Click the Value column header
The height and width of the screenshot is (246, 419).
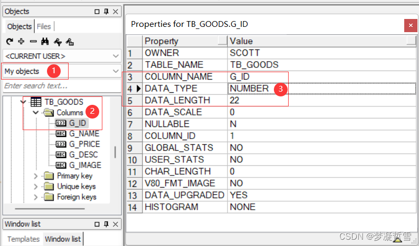coord(322,41)
